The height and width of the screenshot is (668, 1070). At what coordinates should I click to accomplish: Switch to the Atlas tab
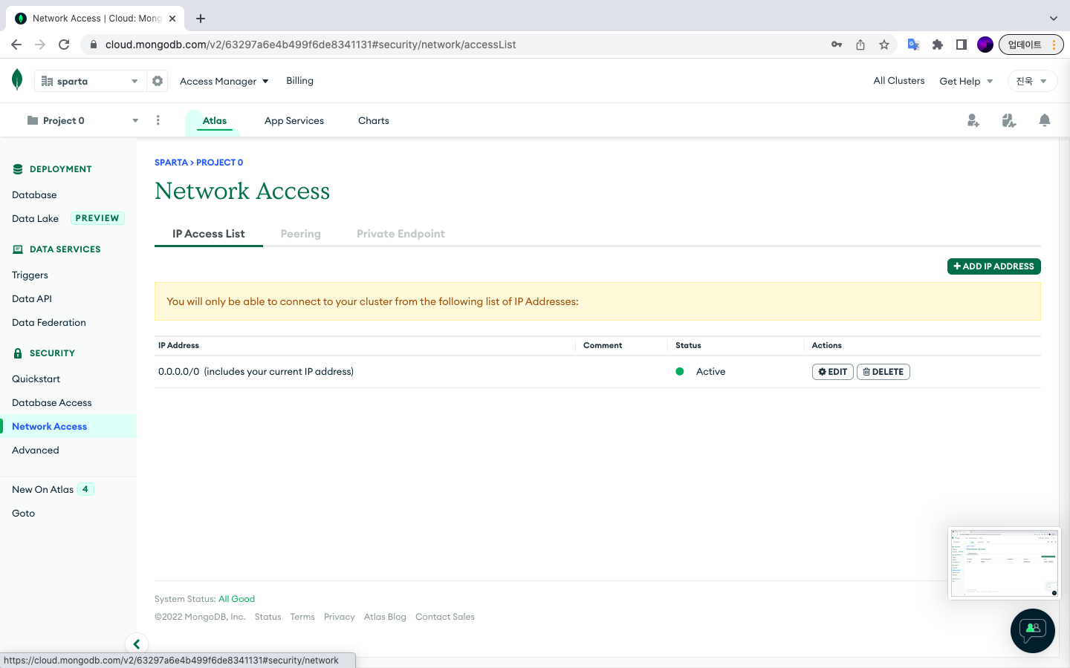(215, 120)
